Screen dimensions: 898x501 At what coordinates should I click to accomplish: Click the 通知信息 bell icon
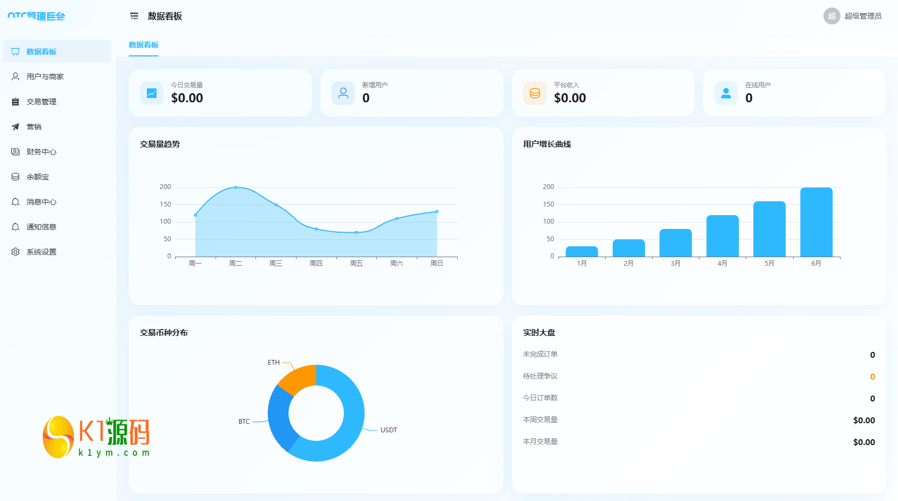pos(15,227)
